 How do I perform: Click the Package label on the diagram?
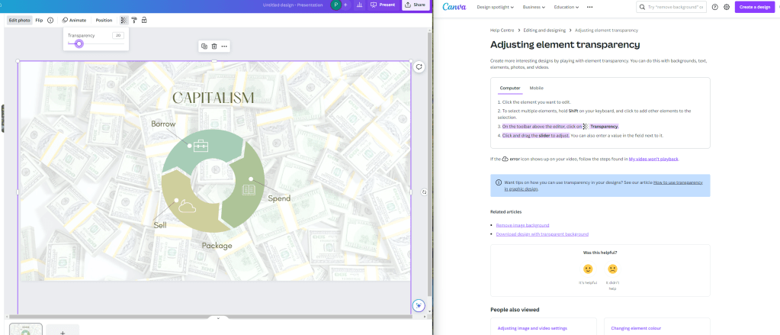coord(217,246)
